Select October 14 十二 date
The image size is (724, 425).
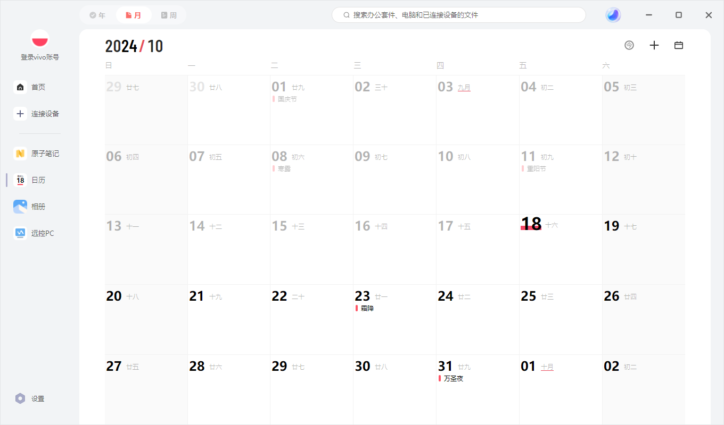[229, 249]
